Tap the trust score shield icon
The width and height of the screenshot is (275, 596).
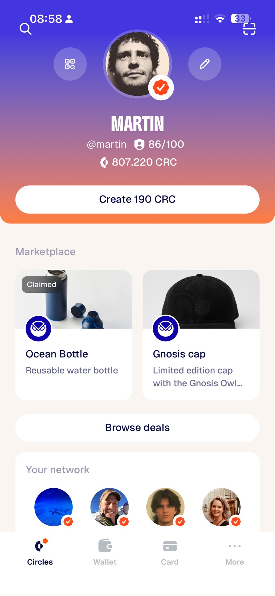[x=139, y=144]
